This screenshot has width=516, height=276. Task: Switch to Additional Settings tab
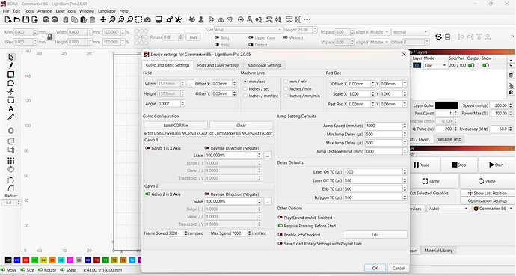click(264, 65)
